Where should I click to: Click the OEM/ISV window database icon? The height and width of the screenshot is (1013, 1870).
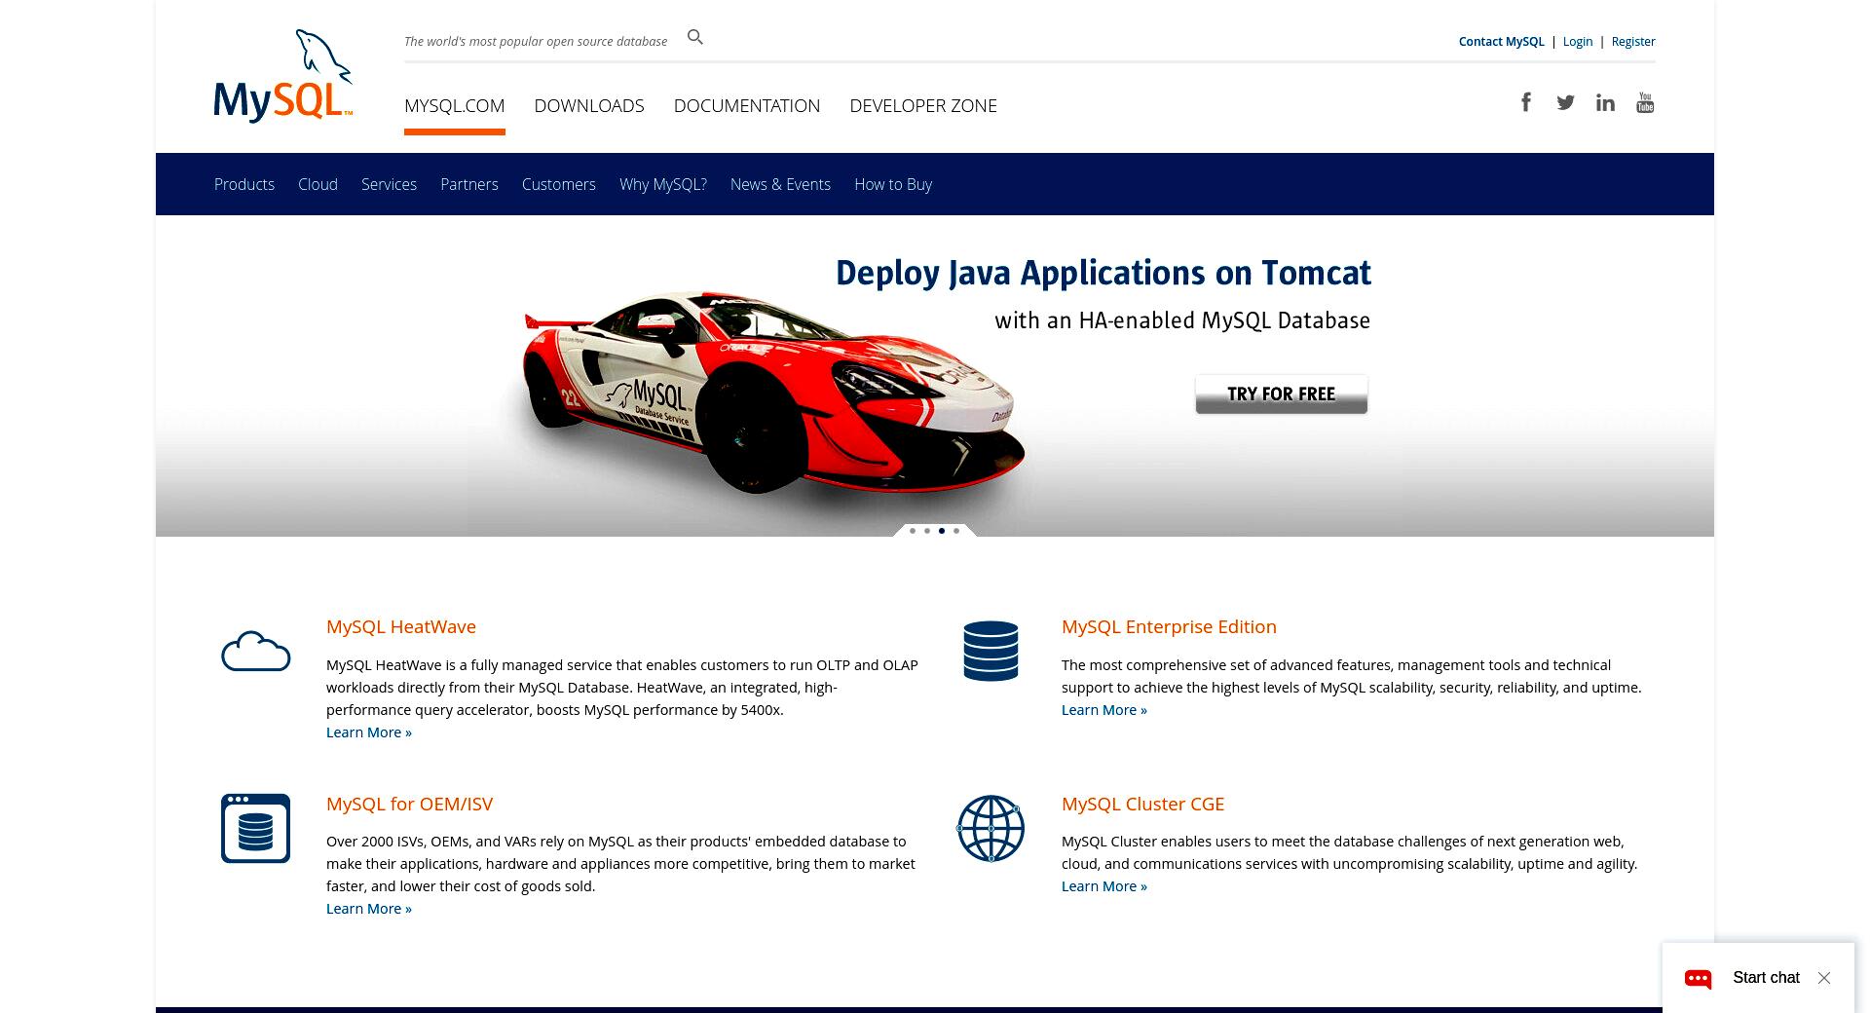[x=256, y=828]
